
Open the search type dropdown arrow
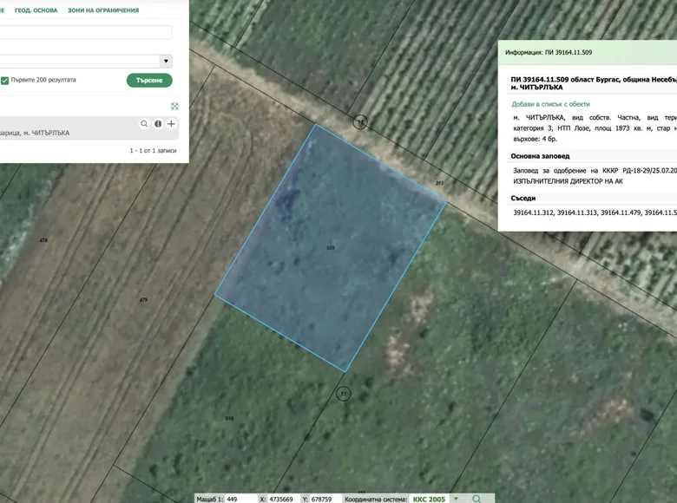(x=165, y=62)
